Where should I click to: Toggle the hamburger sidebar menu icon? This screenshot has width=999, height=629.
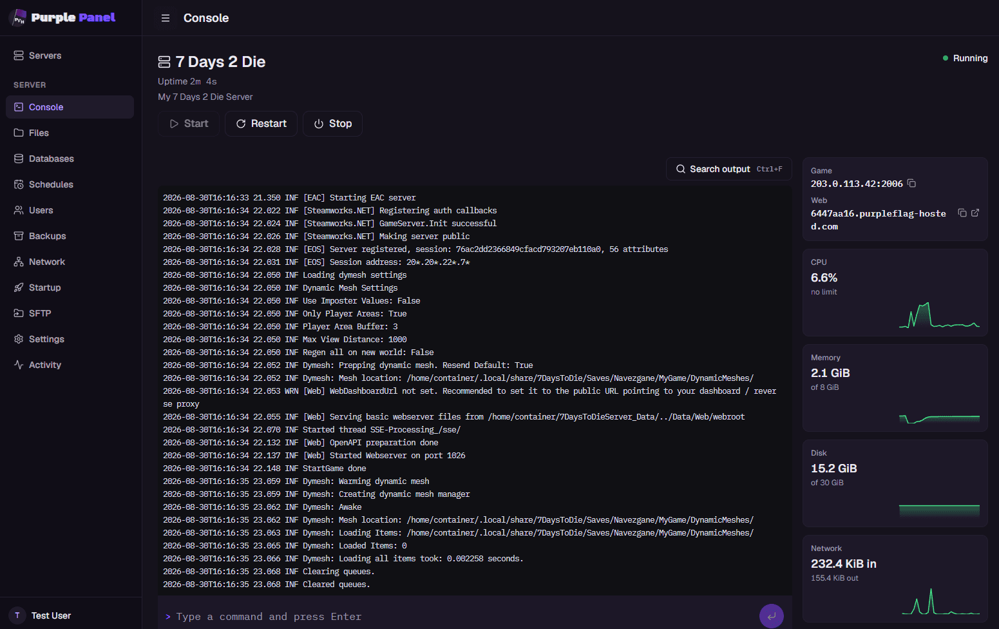pos(166,18)
